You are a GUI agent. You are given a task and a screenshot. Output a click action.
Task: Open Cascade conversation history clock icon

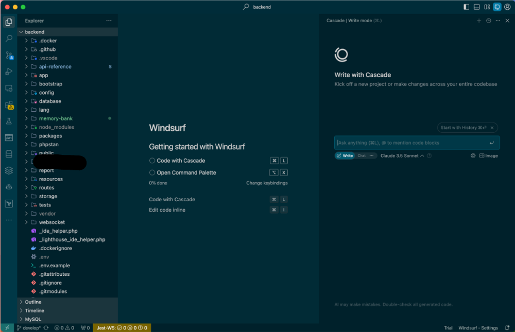click(488, 21)
